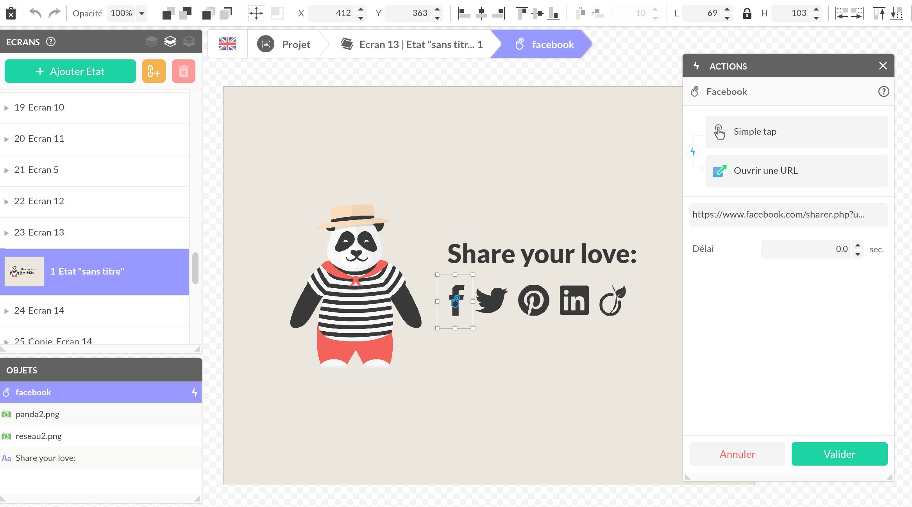Toggle the aspect ratio lock icon
The height and width of the screenshot is (507, 912).
tap(747, 14)
